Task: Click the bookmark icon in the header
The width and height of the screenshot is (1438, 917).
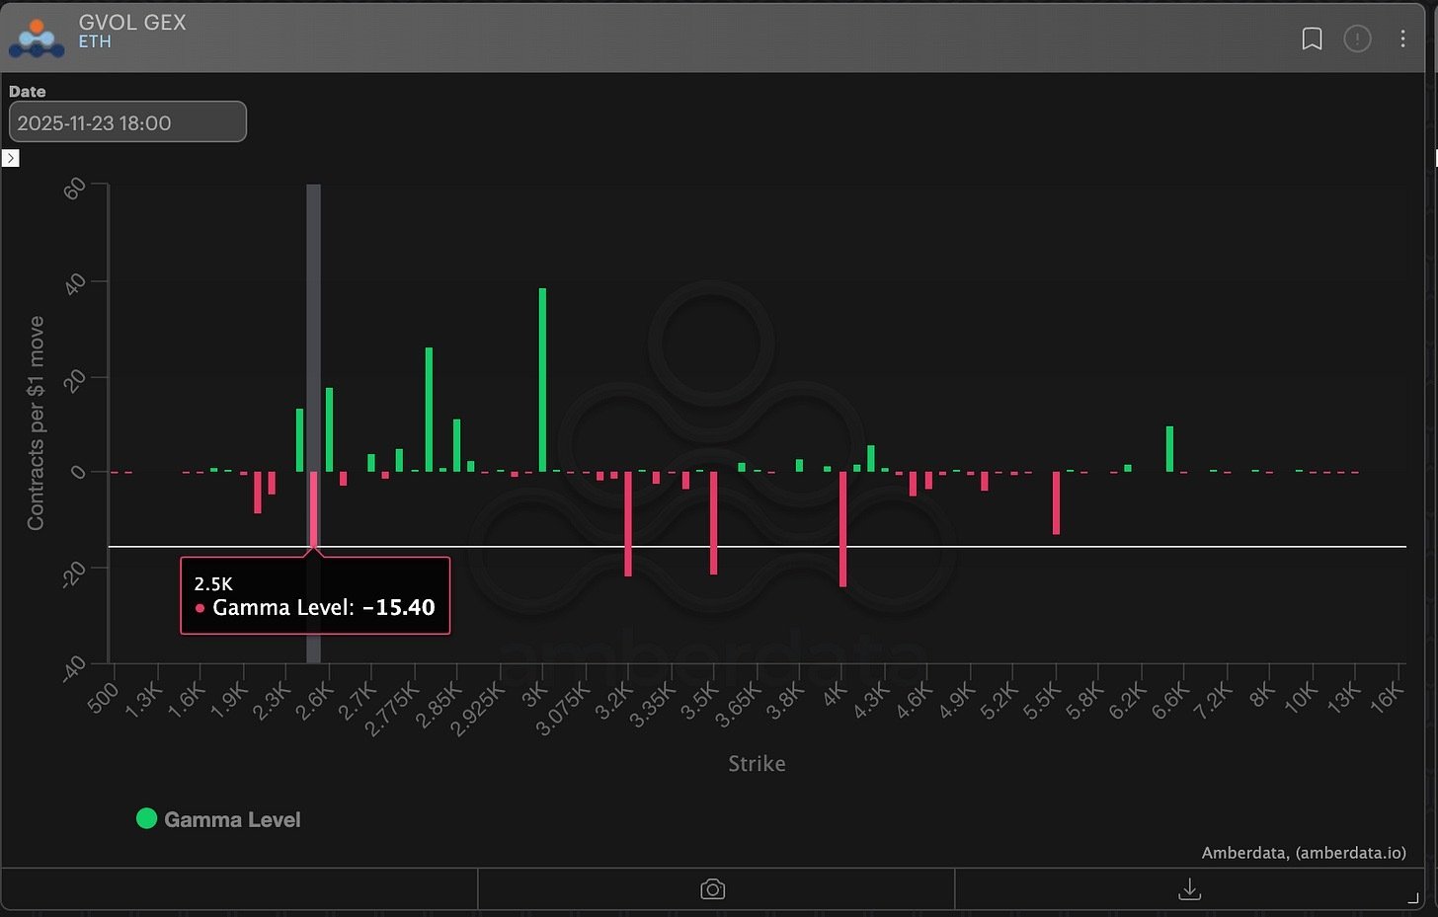Action: [x=1312, y=39]
